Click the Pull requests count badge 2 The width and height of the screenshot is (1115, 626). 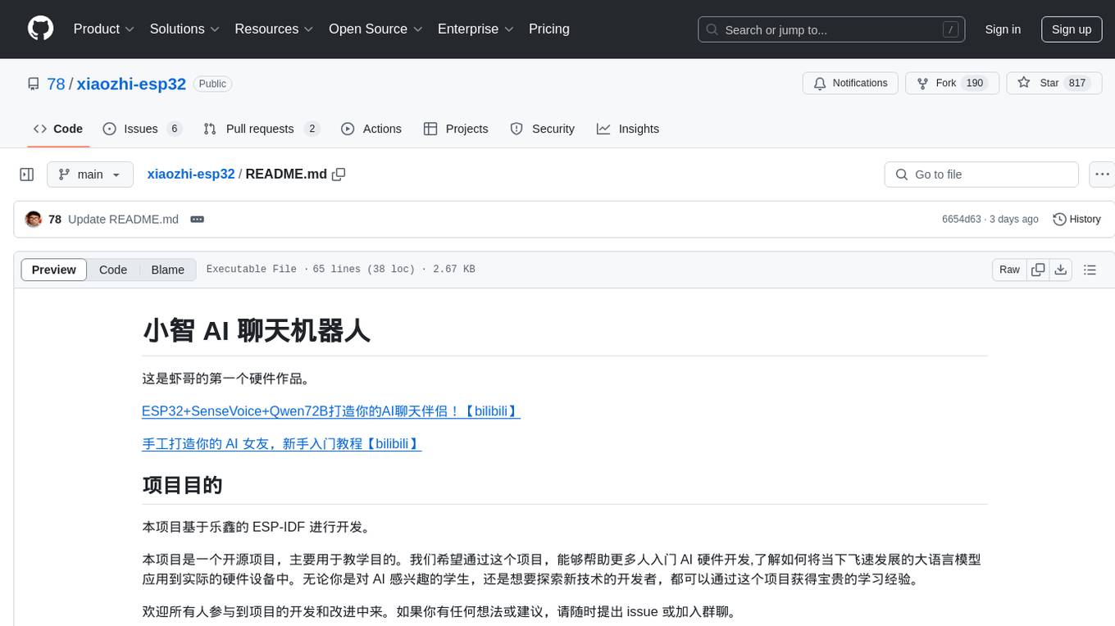pos(312,129)
